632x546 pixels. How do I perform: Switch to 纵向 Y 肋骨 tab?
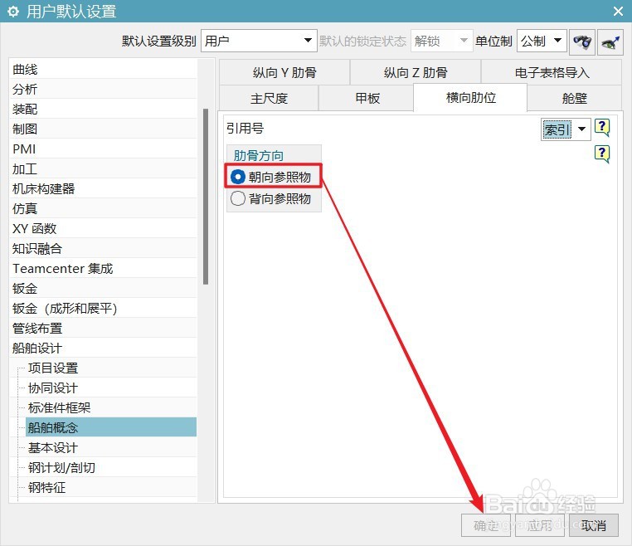[284, 72]
